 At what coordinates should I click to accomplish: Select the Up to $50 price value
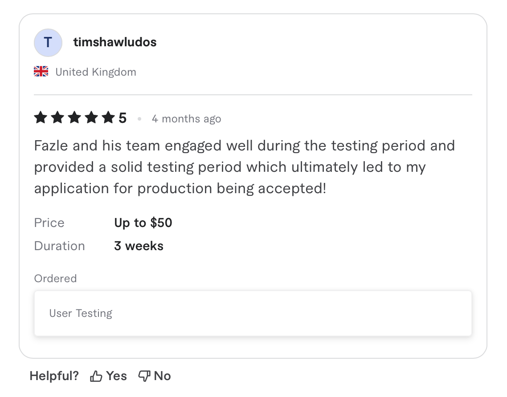pyautogui.click(x=143, y=223)
